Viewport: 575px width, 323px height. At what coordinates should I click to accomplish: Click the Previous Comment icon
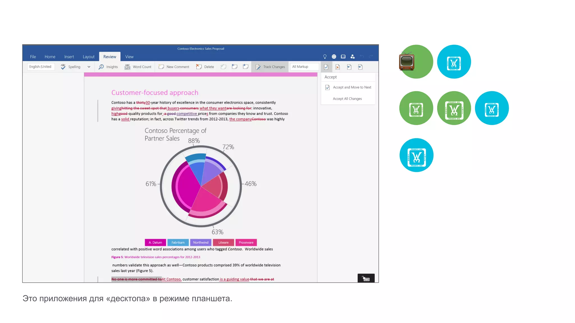235,67
